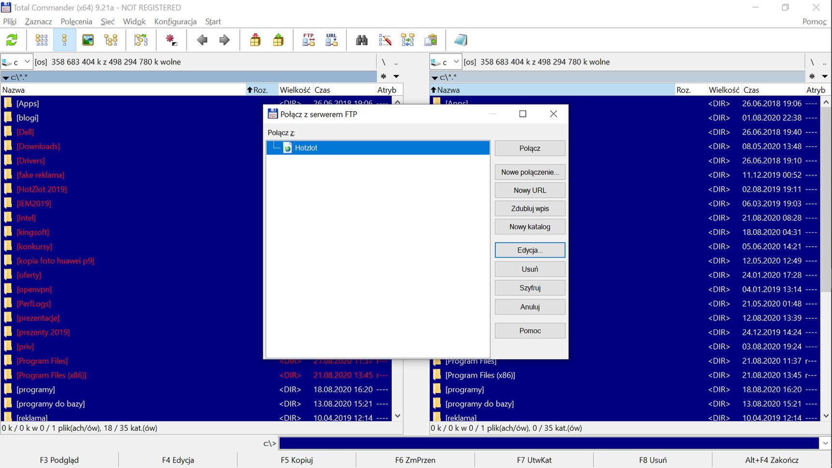Click the Anuluj button
The width and height of the screenshot is (832, 468).
pos(530,307)
